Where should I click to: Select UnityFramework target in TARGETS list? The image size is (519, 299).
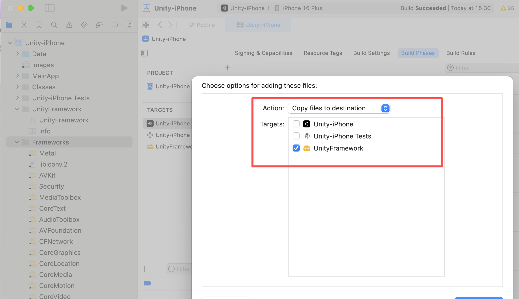coord(169,146)
